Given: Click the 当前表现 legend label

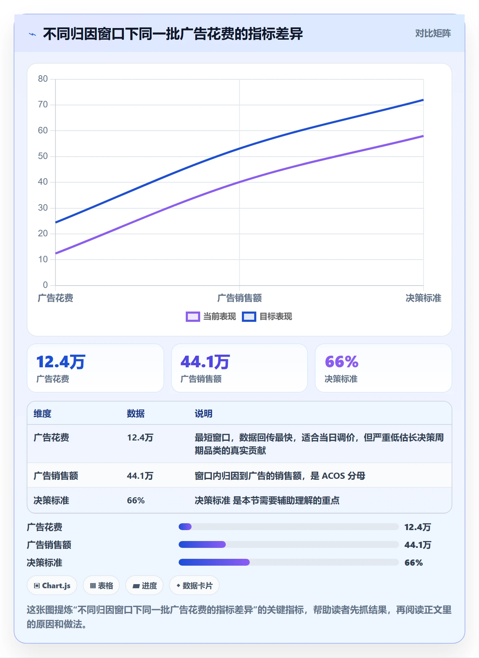Looking at the screenshot, I should tap(220, 317).
